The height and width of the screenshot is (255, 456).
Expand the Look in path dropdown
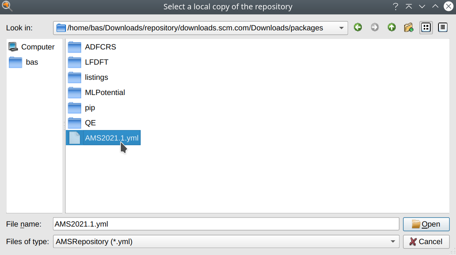(341, 28)
